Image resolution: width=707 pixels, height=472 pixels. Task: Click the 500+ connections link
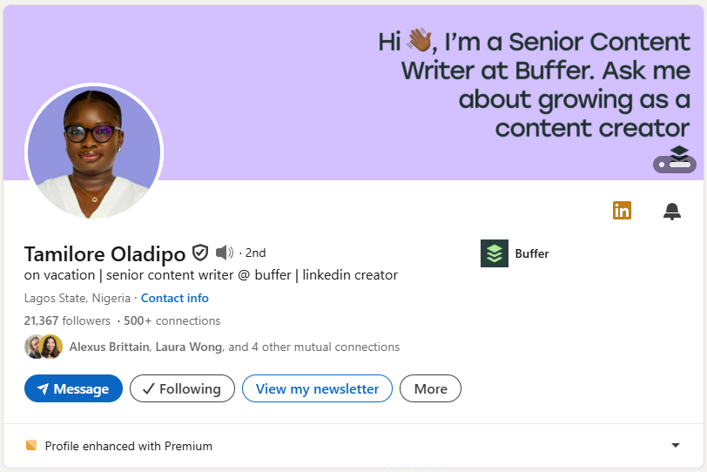click(172, 320)
